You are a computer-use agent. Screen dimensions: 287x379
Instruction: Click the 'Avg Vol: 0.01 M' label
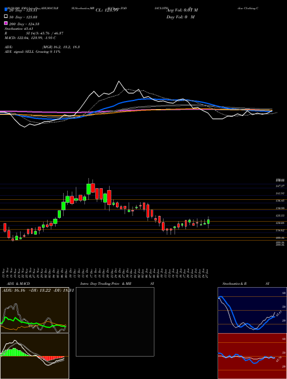[183, 10]
